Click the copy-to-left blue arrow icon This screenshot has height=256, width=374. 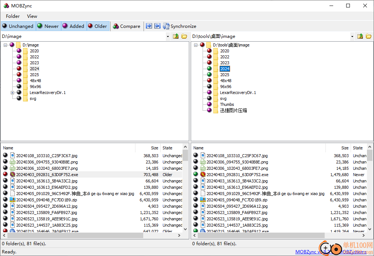click(157, 26)
